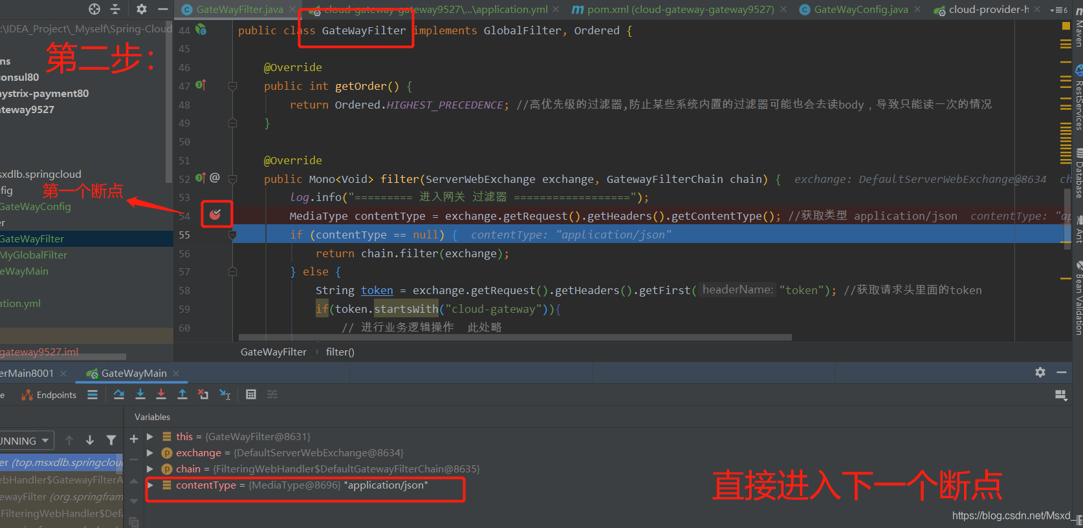This screenshot has width=1083, height=528.
Task: Click the Run to Cursor icon
Action: coord(225,394)
